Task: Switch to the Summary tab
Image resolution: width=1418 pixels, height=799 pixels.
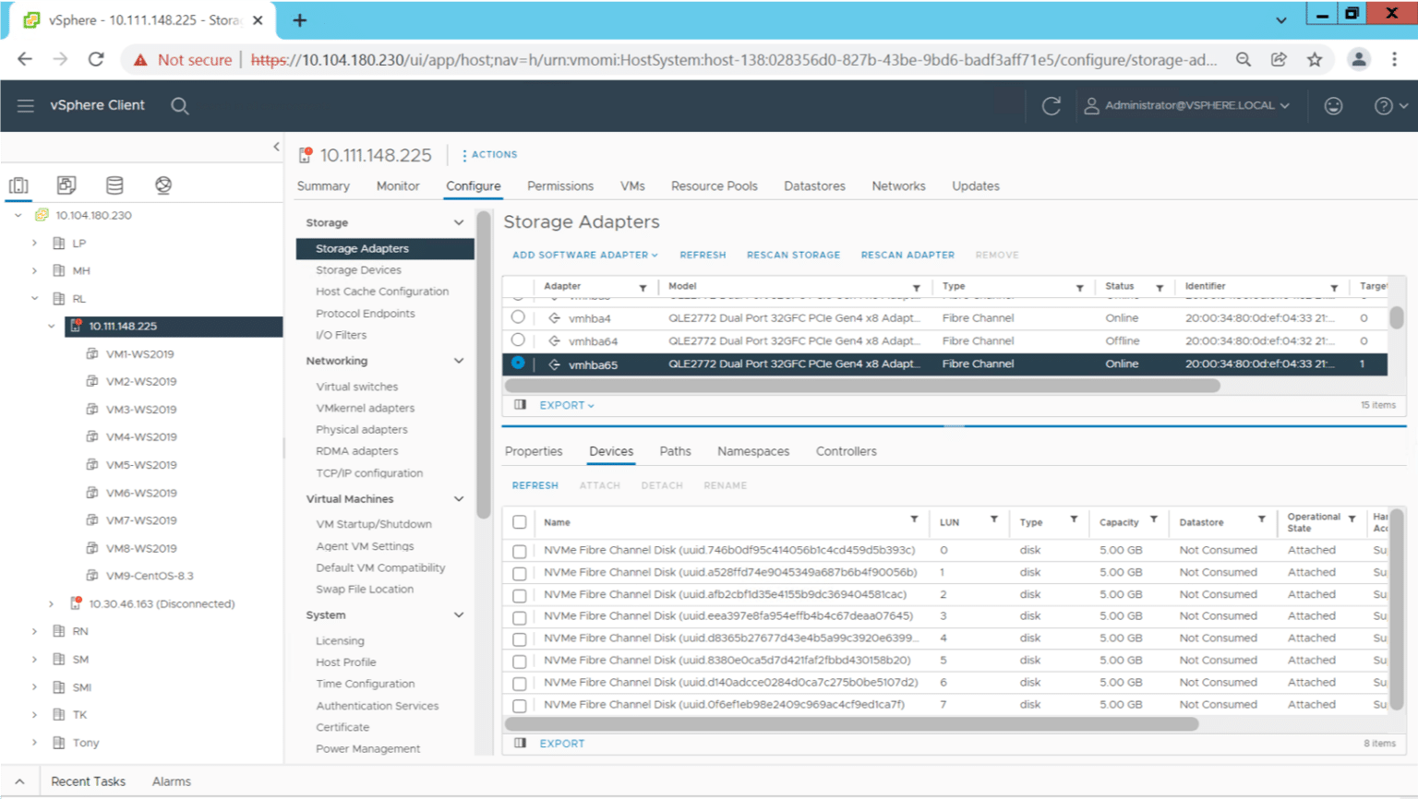Action: pos(323,186)
